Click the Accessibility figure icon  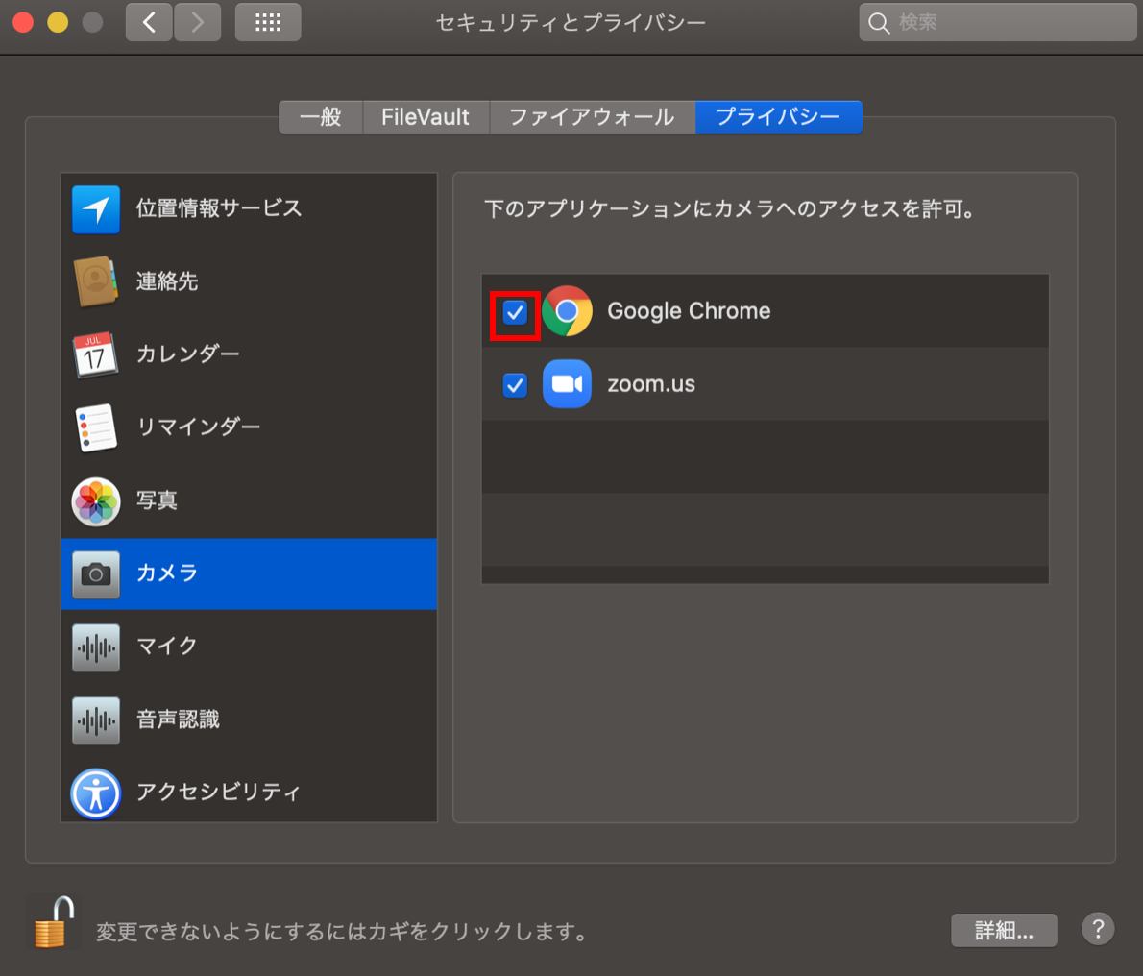tap(96, 793)
